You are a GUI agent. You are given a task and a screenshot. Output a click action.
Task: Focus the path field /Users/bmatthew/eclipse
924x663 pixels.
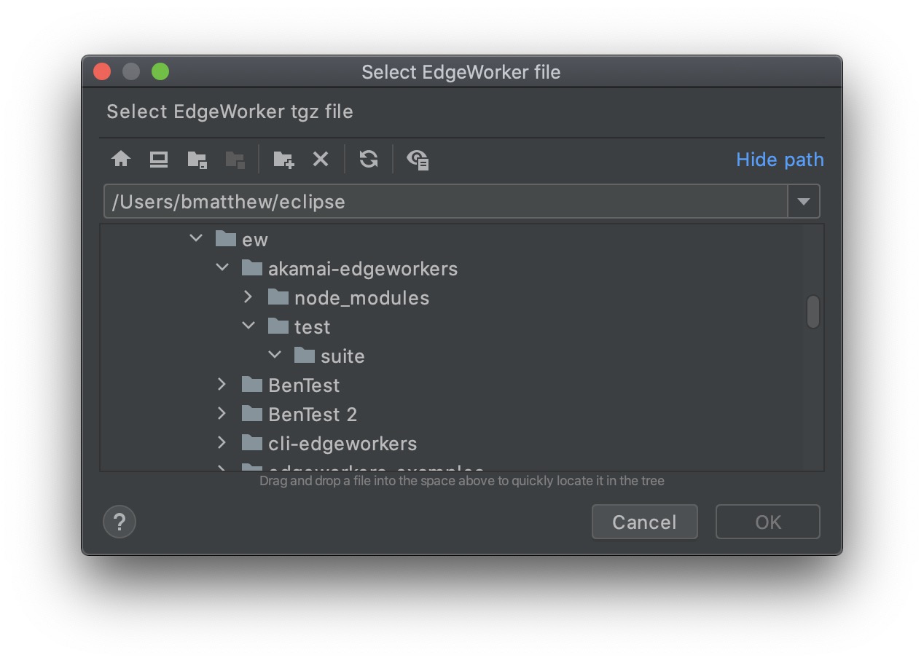pos(445,202)
